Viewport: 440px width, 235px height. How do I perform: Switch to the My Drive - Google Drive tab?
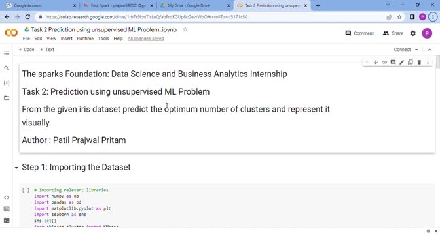[194, 5]
